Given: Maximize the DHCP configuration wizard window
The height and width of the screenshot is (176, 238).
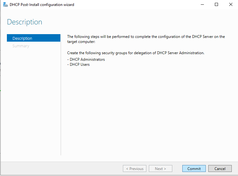Looking at the screenshot, I should click(x=216, y=5).
